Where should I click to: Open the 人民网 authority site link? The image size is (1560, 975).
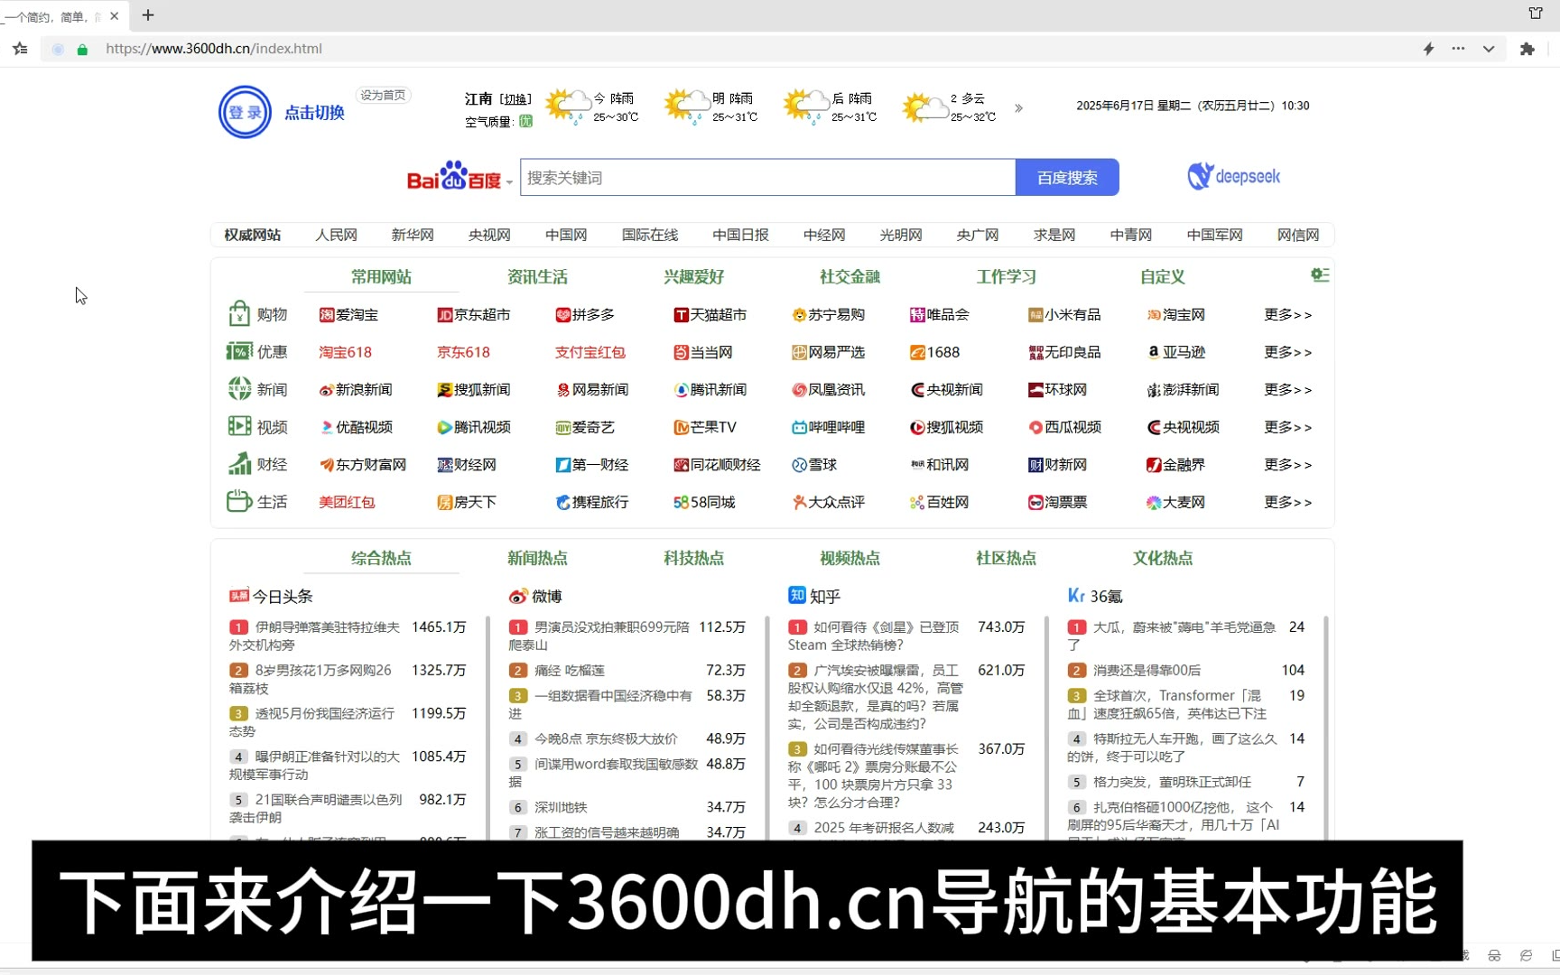336,235
